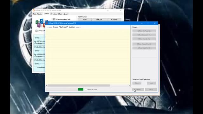Click Save under Save and Load Selections
The height and width of the screenshot is (114, 203).
pos(137,83)
